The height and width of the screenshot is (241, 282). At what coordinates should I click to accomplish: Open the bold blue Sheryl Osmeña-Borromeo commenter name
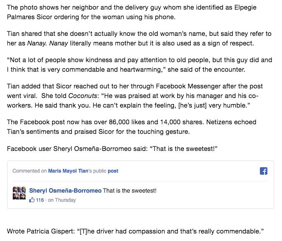[65, 191]
